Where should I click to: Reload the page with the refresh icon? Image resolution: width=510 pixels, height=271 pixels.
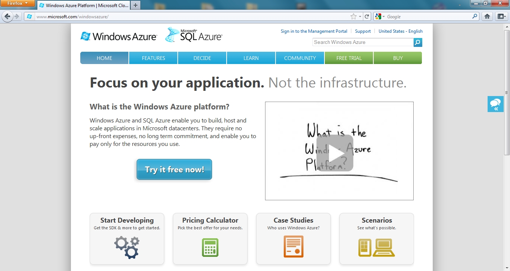pyautogui.click(x=367, y=16)
